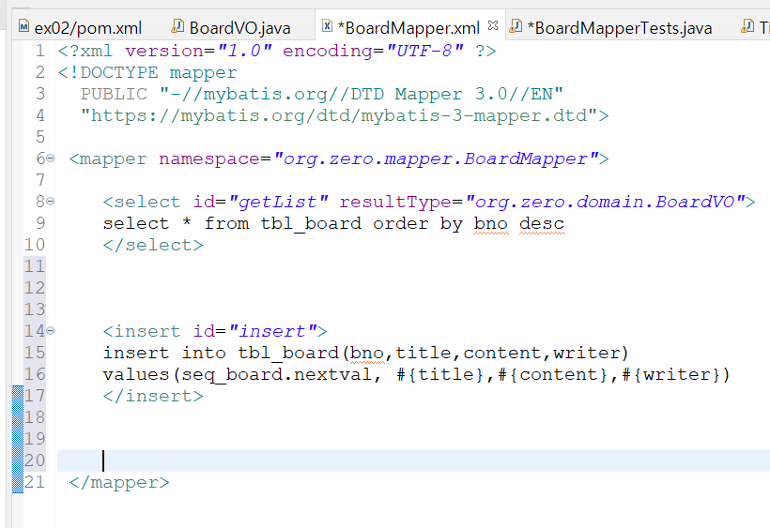Click the DOCTYPE mapper declaration

tap(147, 72)
